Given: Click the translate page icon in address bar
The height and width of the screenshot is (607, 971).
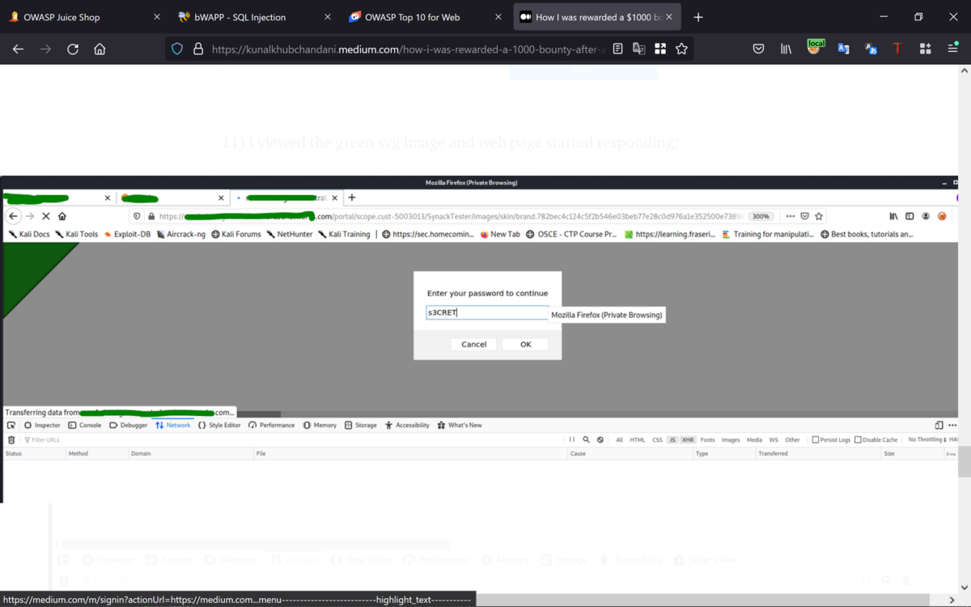Looking at the screenshot, I should pyautogui.click(x=638, y=49).
